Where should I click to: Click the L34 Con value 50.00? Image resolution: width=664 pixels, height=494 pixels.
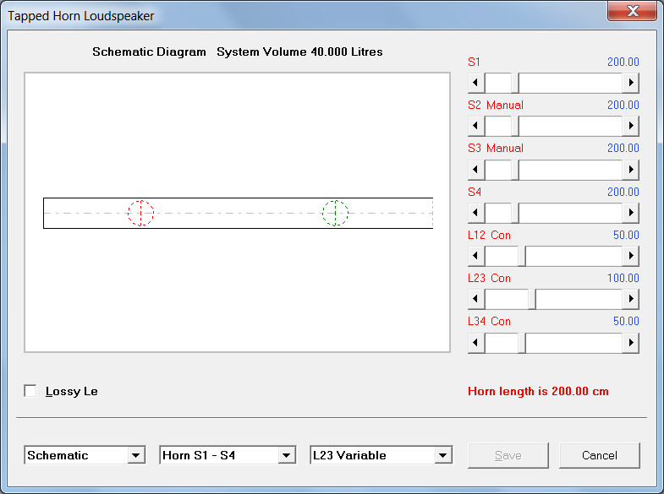[x=626, y=321]
